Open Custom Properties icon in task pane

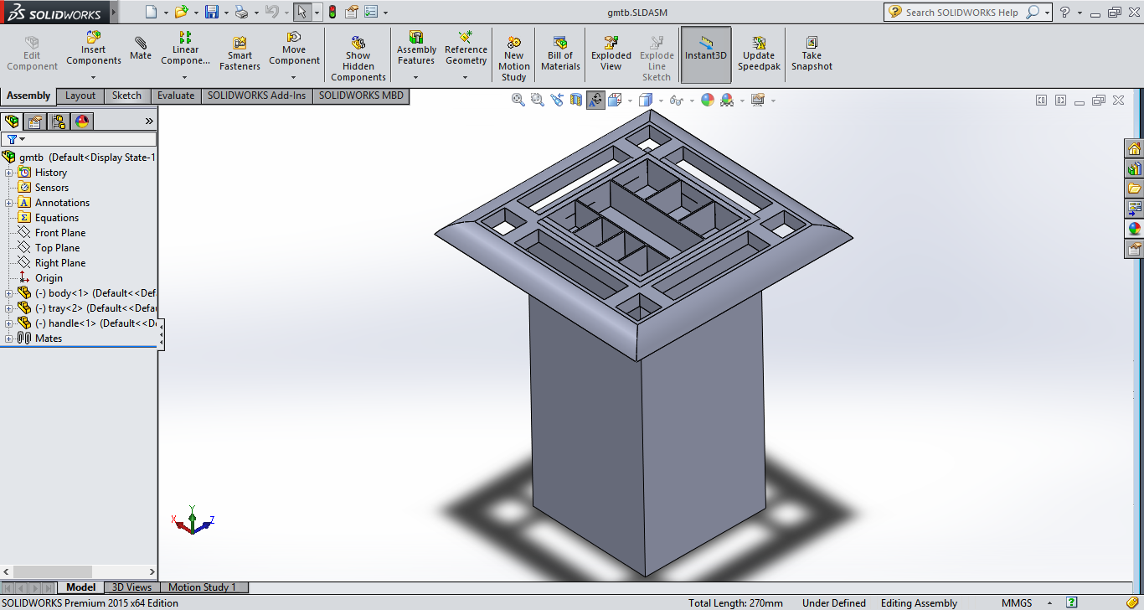(x=1134, y=248)
